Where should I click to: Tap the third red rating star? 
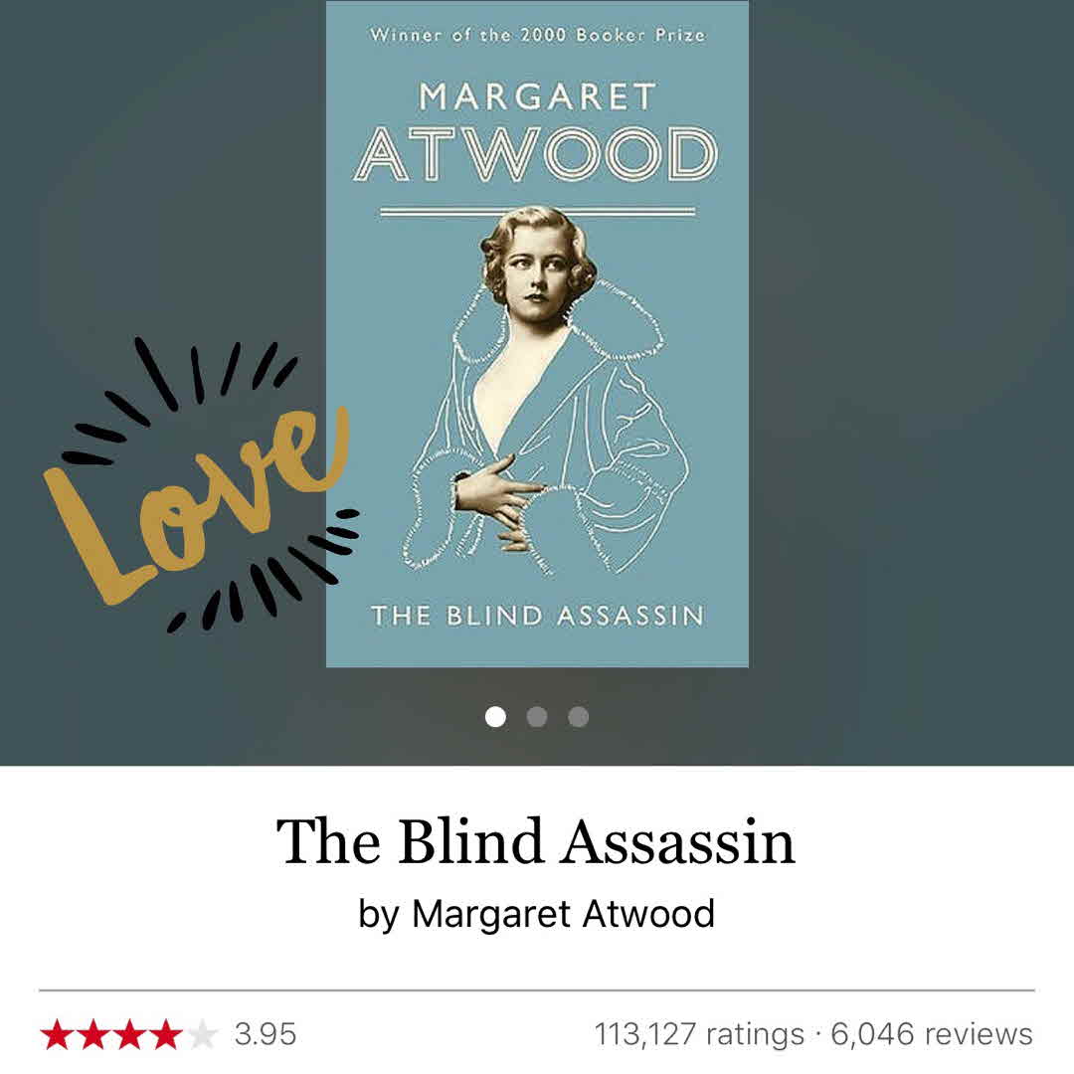129,1034
